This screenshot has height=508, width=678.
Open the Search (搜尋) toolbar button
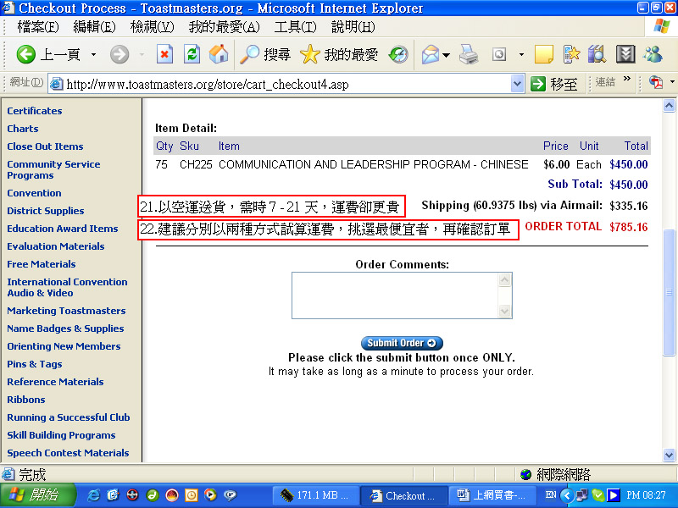click(265, 55)
